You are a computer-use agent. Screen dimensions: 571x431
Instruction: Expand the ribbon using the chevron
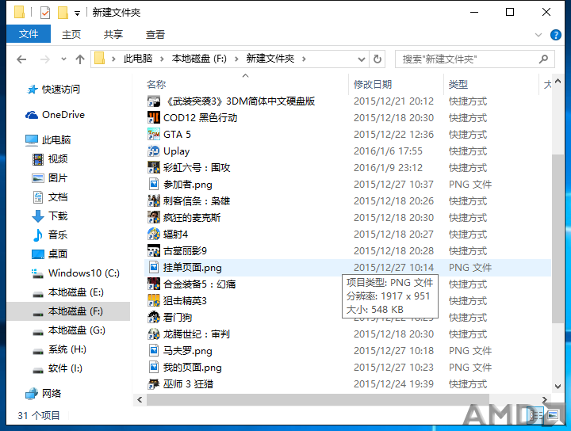538,35
